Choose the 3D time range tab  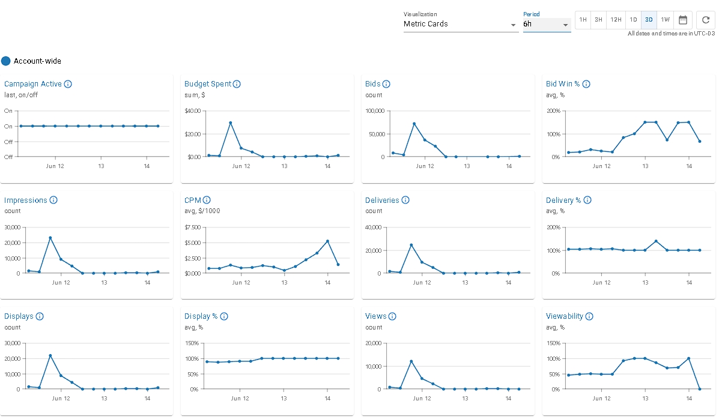[x=649, y=20]
